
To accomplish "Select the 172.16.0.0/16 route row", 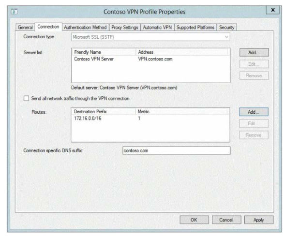I will 150,118.
